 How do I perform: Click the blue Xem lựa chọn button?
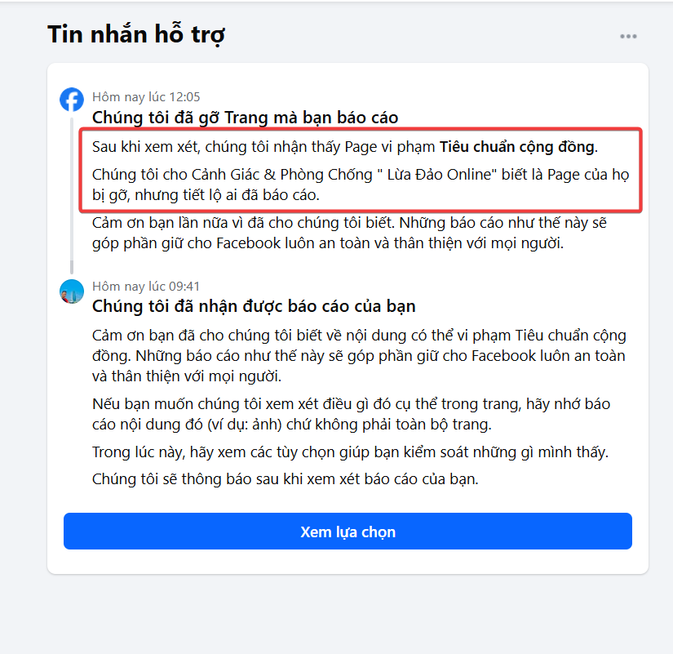coord(348,531)
